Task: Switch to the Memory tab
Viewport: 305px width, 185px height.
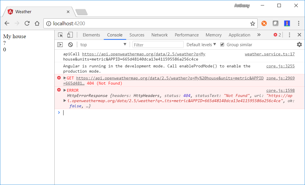Action: pos(214,35)
